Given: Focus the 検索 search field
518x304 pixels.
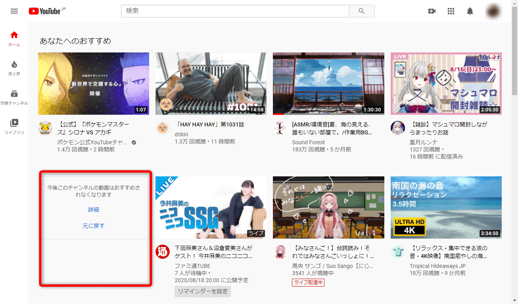Looking at the screenshot, I should pyautogui.click(x=235, y=11).
